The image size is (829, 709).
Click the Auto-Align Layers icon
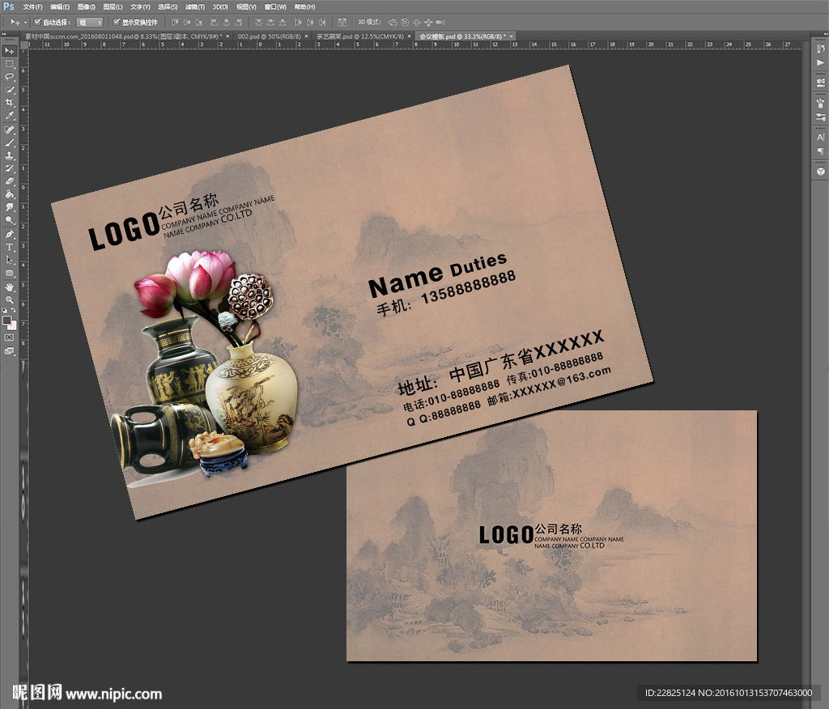coord(342,22)
